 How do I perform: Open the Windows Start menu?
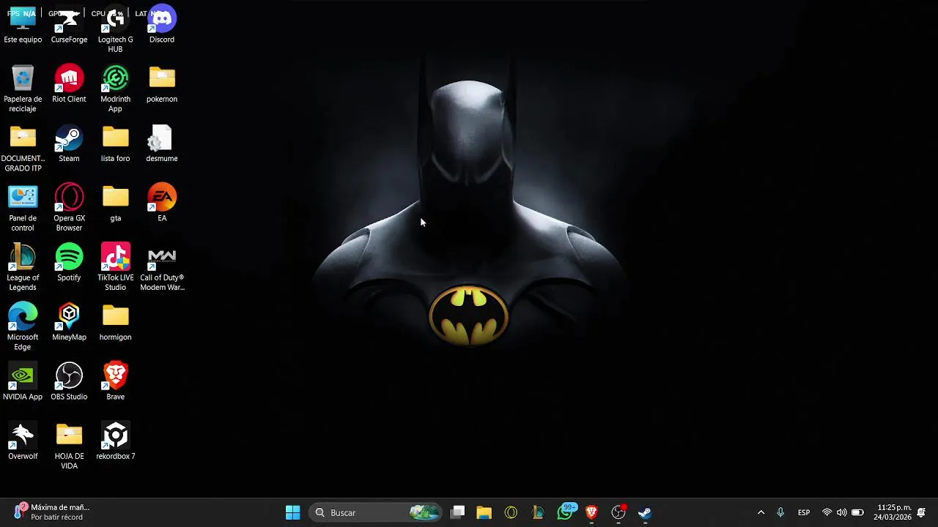tap(292, 512)
